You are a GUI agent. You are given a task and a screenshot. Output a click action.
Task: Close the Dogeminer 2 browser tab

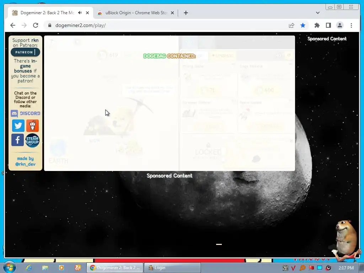(87, 13)
